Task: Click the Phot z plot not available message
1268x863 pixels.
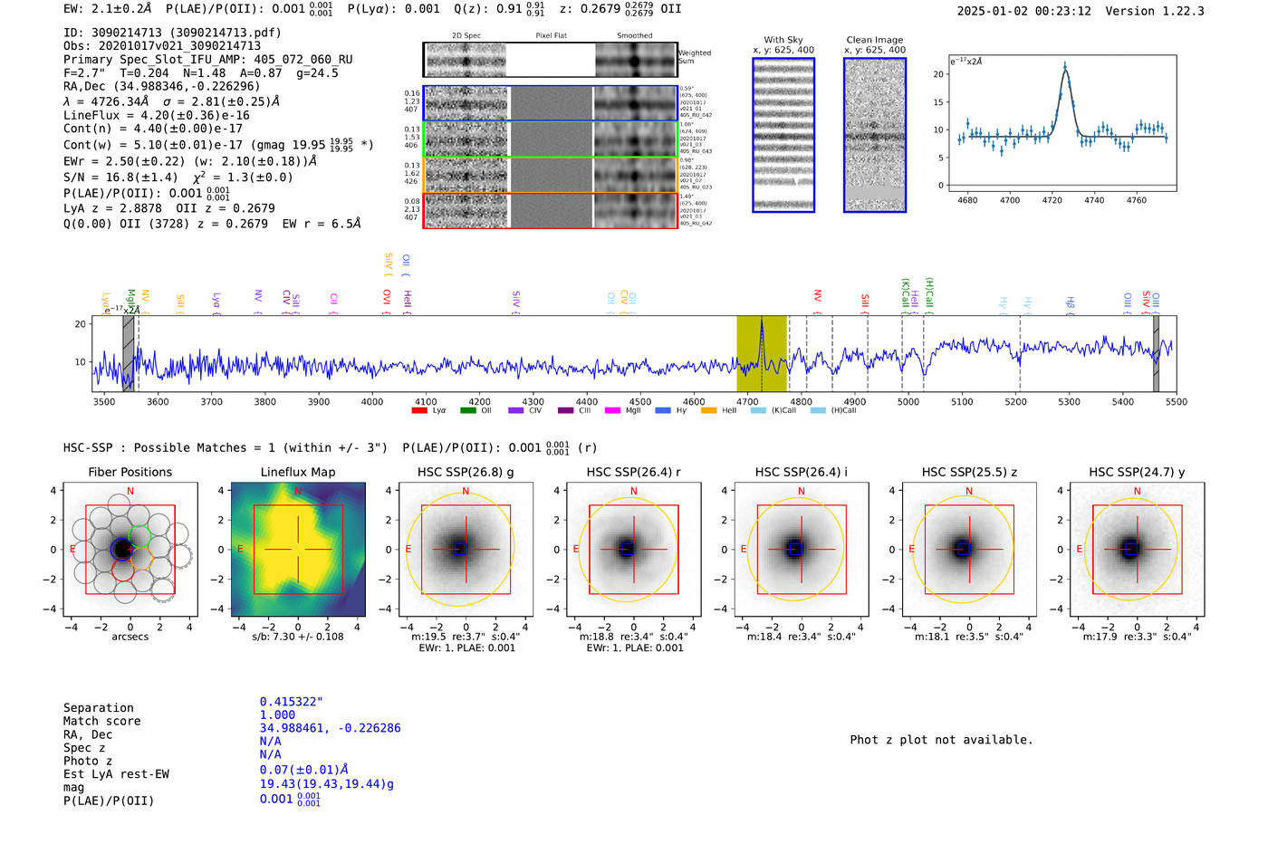Action: click(x=941, y=740)
